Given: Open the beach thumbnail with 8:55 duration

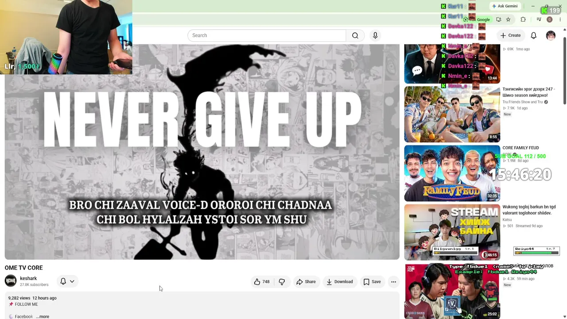Looking at the screenshot, I should (x=452, y=114).
